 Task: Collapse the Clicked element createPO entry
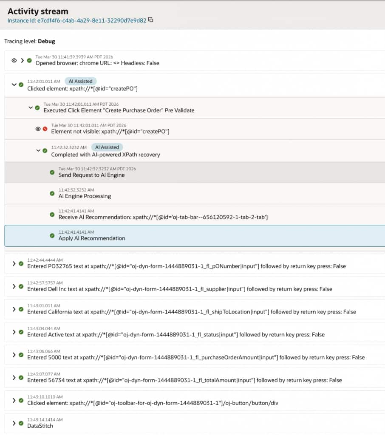pos(14,85)
